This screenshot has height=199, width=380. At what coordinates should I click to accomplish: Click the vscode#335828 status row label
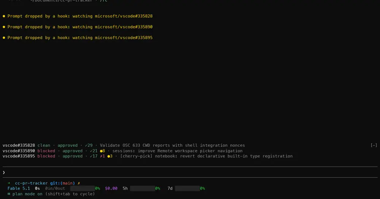pos(19,145)
